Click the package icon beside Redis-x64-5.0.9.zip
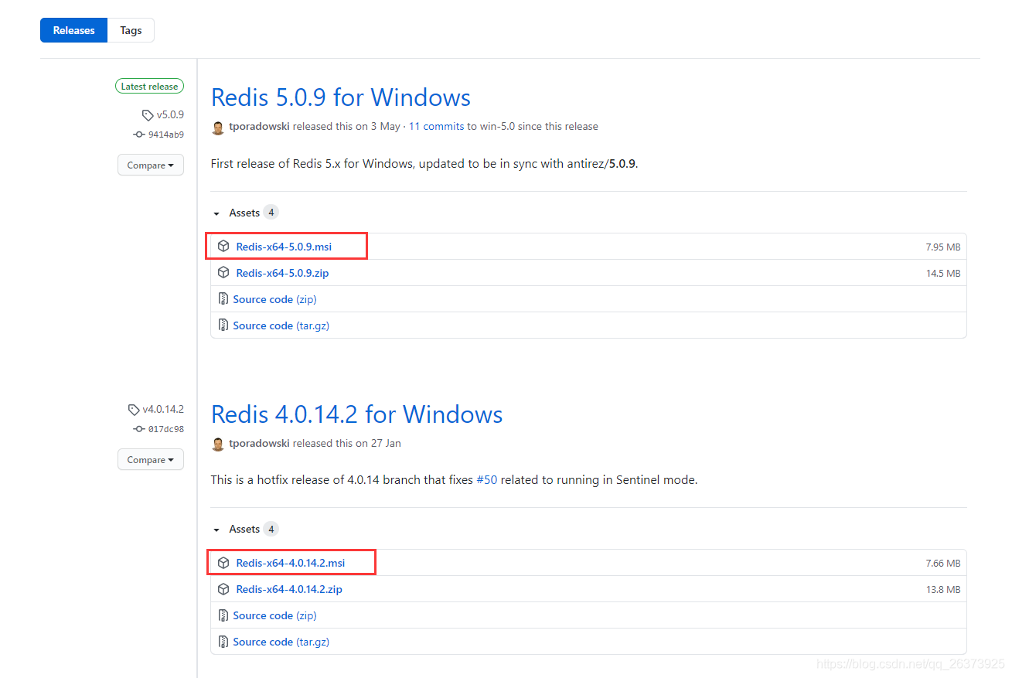 [x=223, y=273]
